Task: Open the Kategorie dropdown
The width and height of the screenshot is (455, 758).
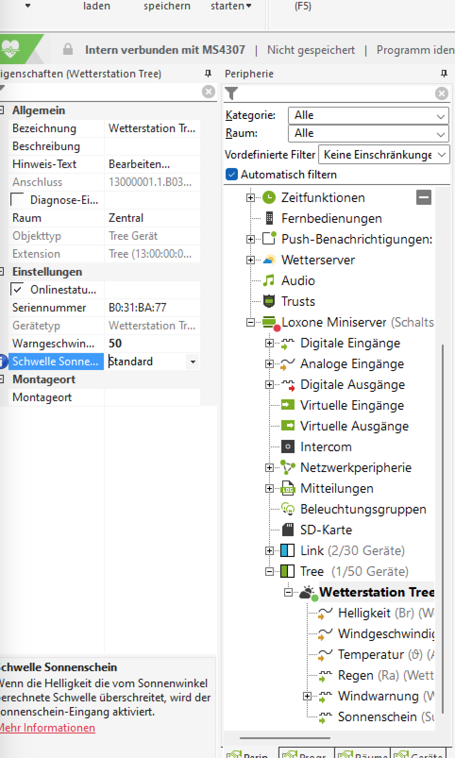Action: [440, 116]
